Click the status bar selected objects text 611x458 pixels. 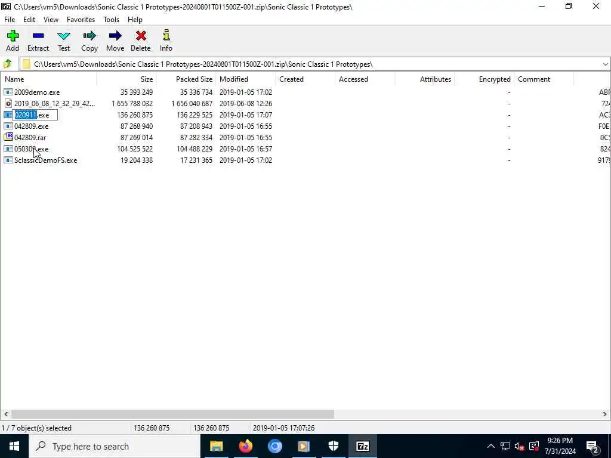tap(36, 428)
